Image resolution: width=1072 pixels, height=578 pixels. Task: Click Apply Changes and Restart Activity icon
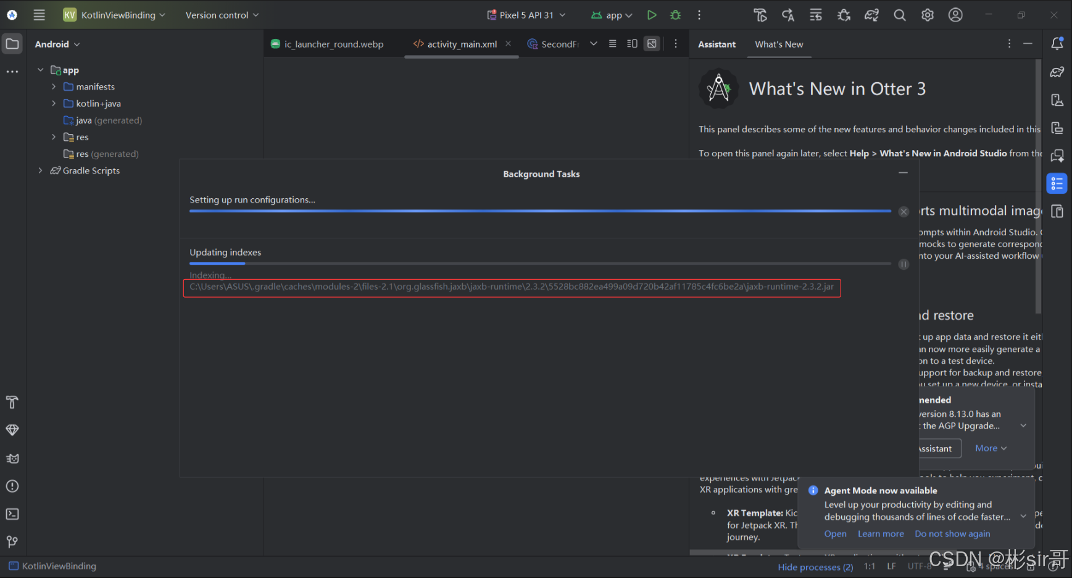(788, 15)
